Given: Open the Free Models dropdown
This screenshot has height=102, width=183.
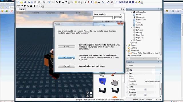Looking at the screenshot, I should 121,14.
